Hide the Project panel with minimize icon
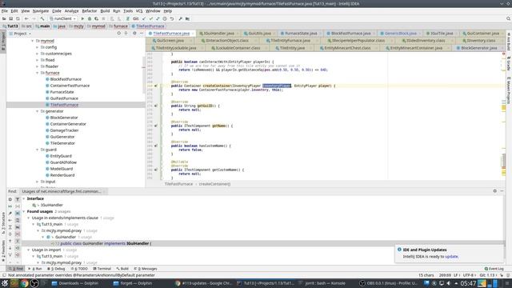Viewport: 512px width, 288px height. (142, 34)
